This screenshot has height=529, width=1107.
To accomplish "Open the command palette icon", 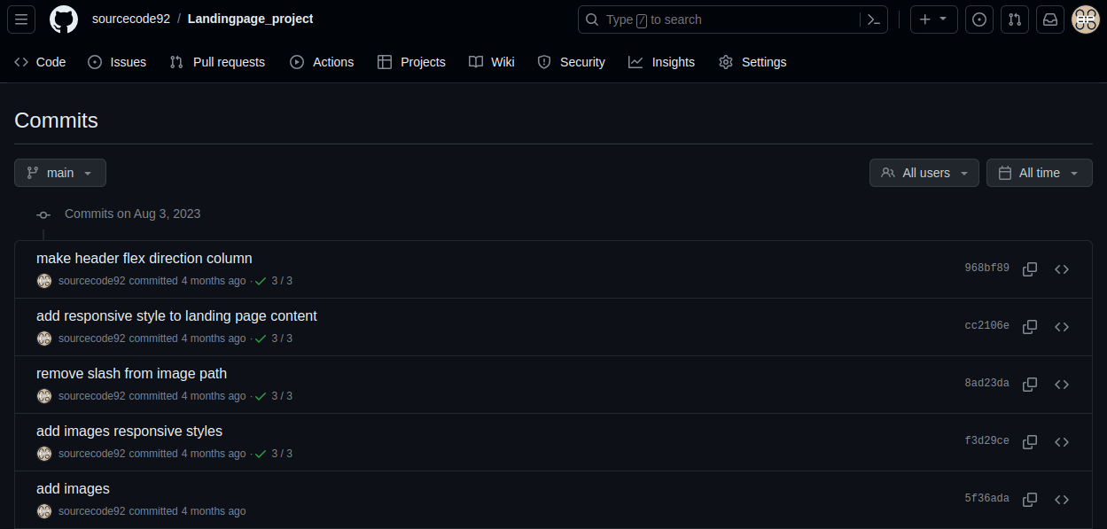I will pyautogui.click(x=874, y=19).
